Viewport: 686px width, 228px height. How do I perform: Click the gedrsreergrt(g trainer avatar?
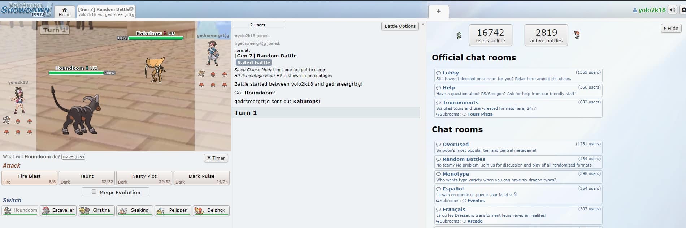[x=212, y=53]
